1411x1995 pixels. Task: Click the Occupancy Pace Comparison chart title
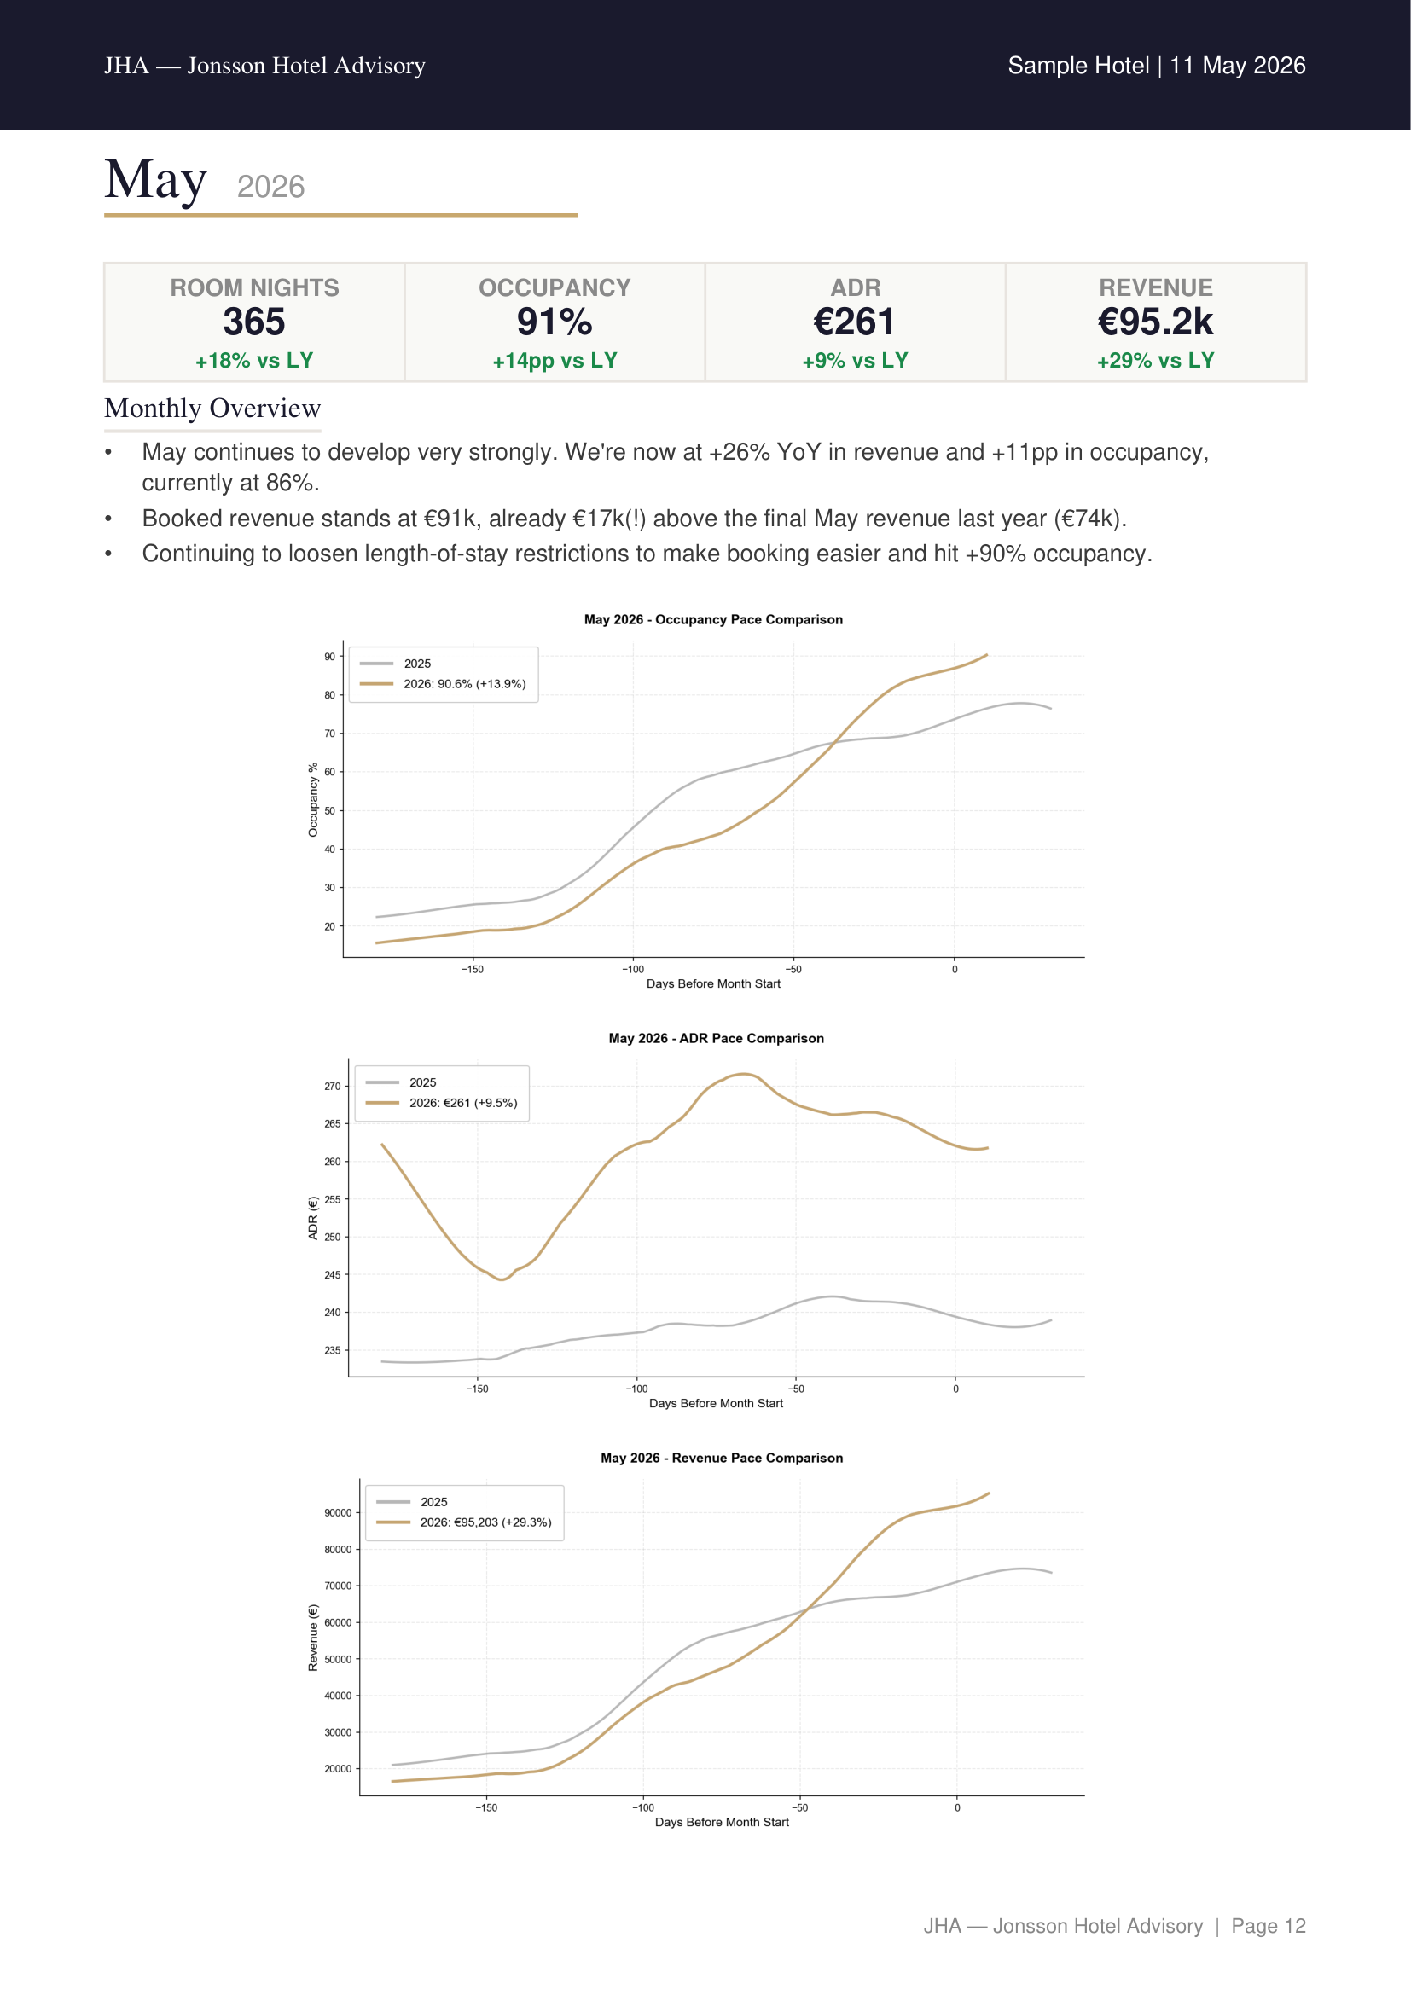pyautogui.click(x=713, y=619)
